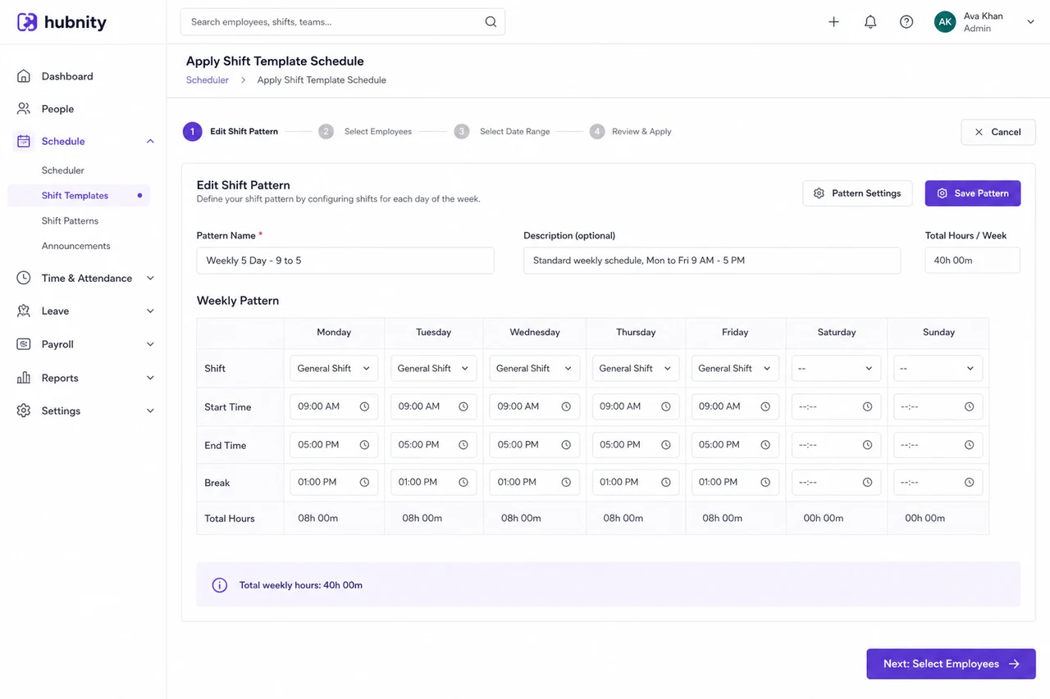Image resolution: width=1050 pixels, height=699 pixels.
Task: Click the top search employees field
Action: tap(343, 22)
